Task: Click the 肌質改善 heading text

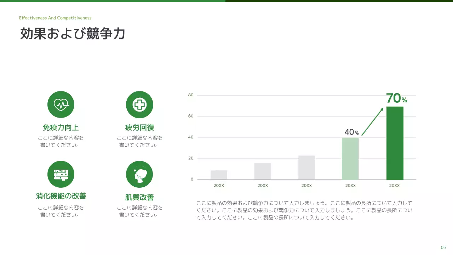Action: point(139,197)
